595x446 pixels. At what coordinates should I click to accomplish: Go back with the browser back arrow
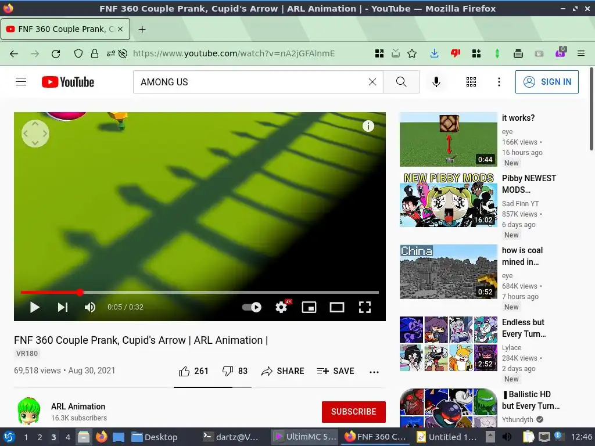click(14, 53)
